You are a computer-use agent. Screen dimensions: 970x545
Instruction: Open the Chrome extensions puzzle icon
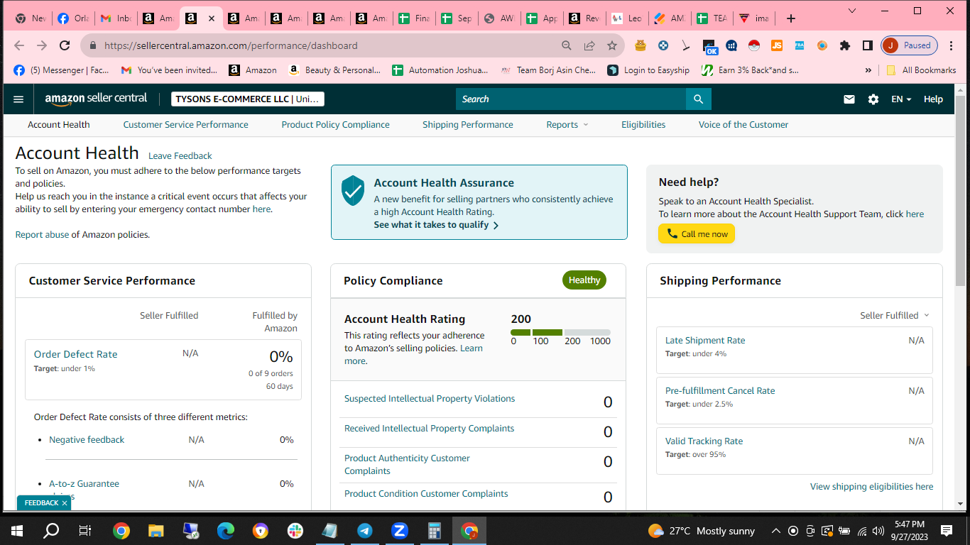pyautogui.click(x=844, y=45)
